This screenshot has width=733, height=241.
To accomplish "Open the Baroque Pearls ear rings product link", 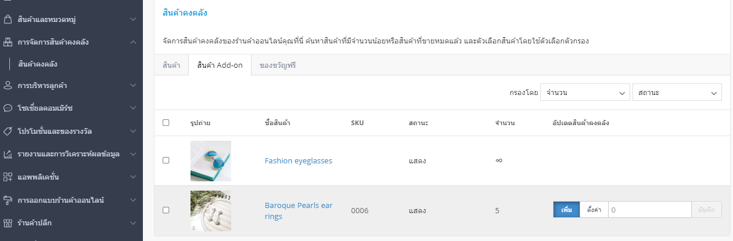I will pos(299,211).
